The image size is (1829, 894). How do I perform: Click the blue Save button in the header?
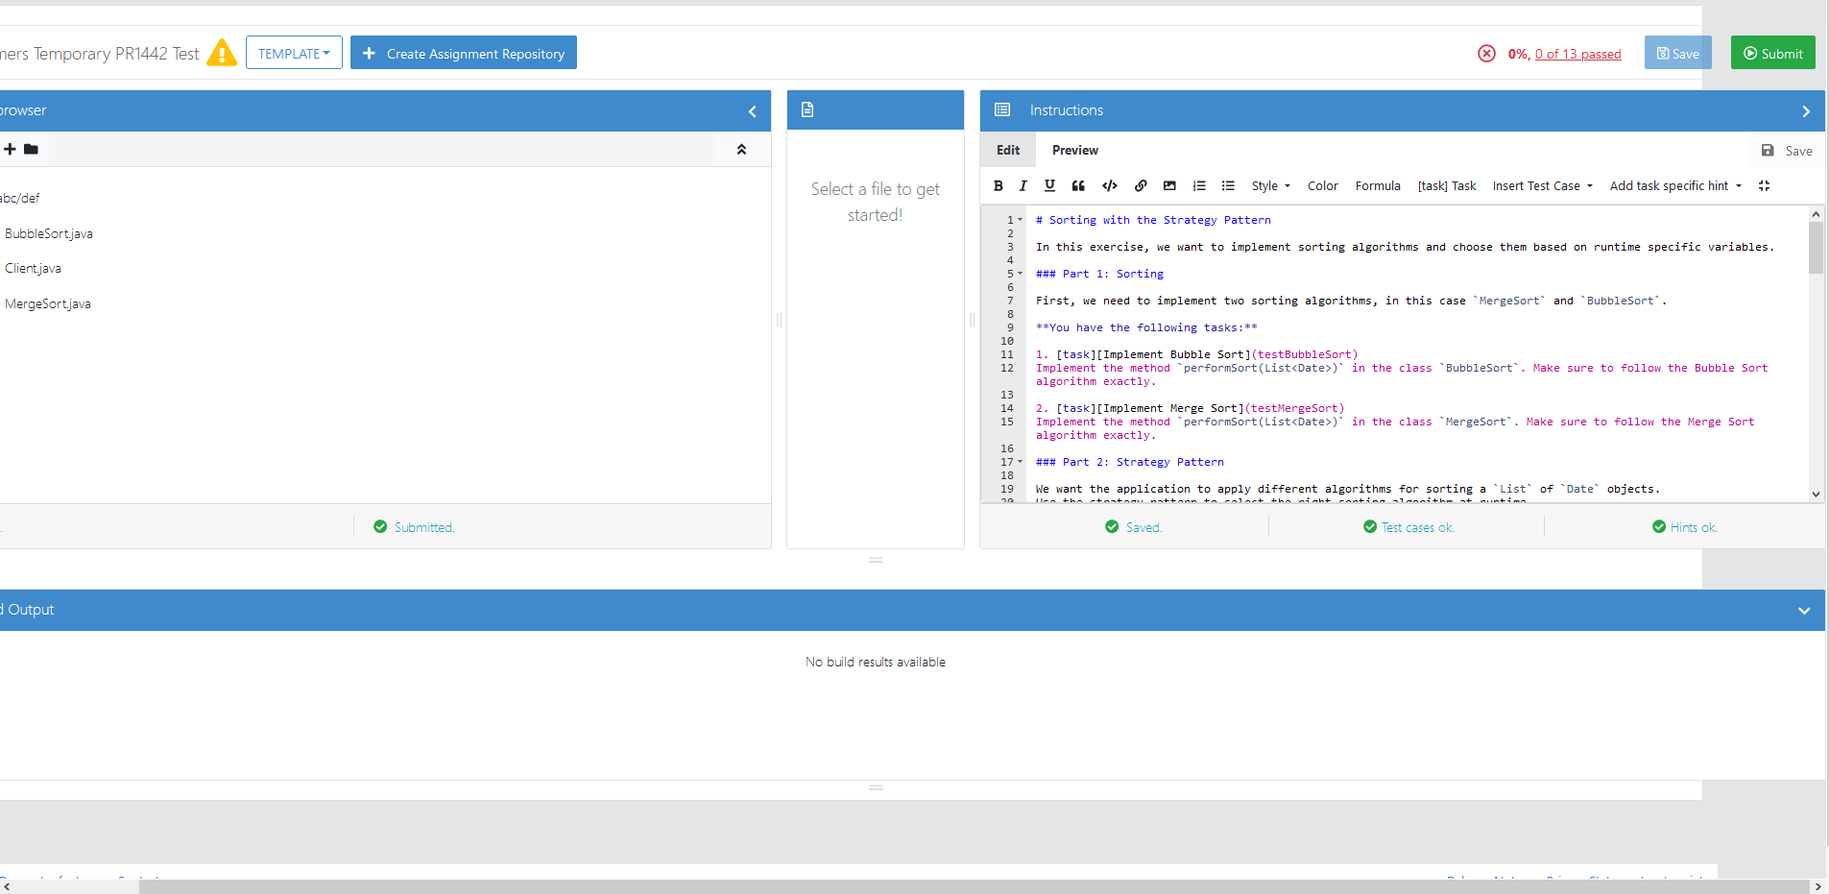pyautogui.click(x=1678, y=53)
